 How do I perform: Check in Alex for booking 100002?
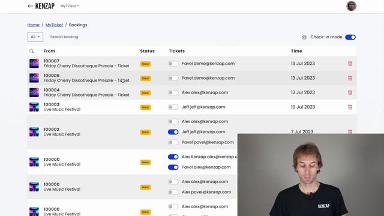(x=173, y=121)
